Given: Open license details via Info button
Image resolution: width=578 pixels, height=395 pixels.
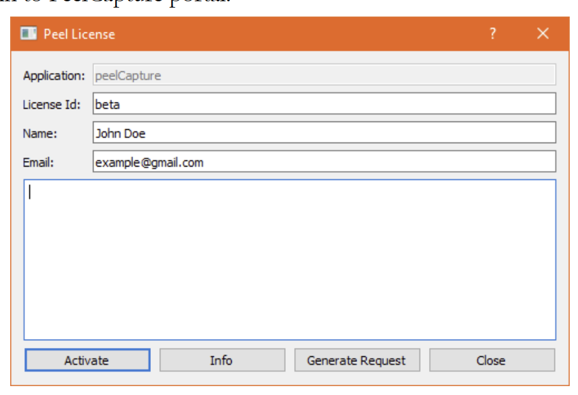Looking at the screenshot, I should pos(222,360).
